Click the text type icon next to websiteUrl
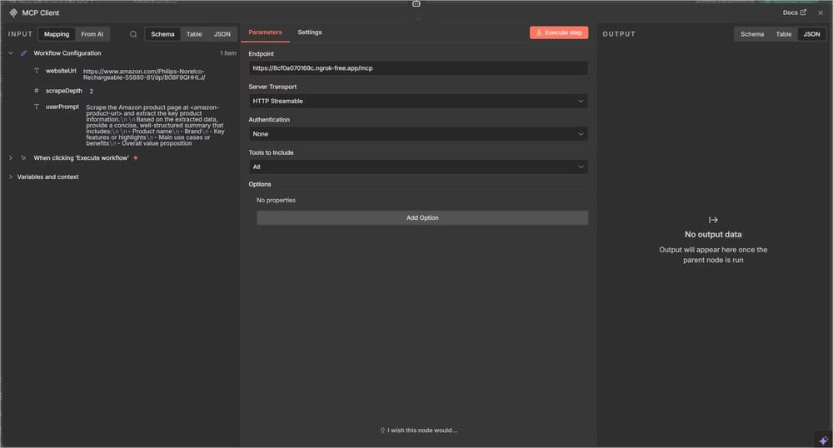 (x=37, y=71)
